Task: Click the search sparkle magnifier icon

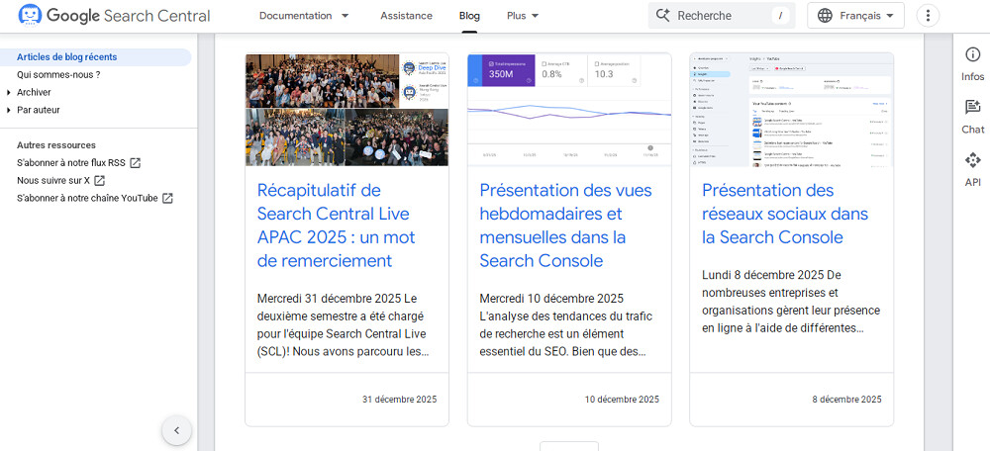Action: [662, 16]
